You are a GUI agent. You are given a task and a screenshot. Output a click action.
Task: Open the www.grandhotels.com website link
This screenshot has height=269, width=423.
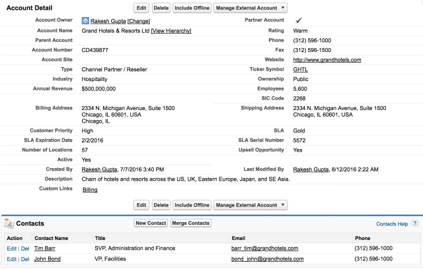[327, 59]
